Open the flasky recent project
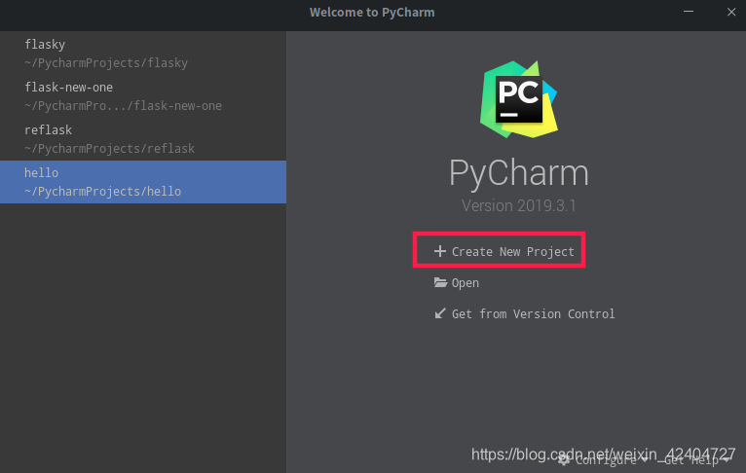746x473 pixels. coord(143,54)
